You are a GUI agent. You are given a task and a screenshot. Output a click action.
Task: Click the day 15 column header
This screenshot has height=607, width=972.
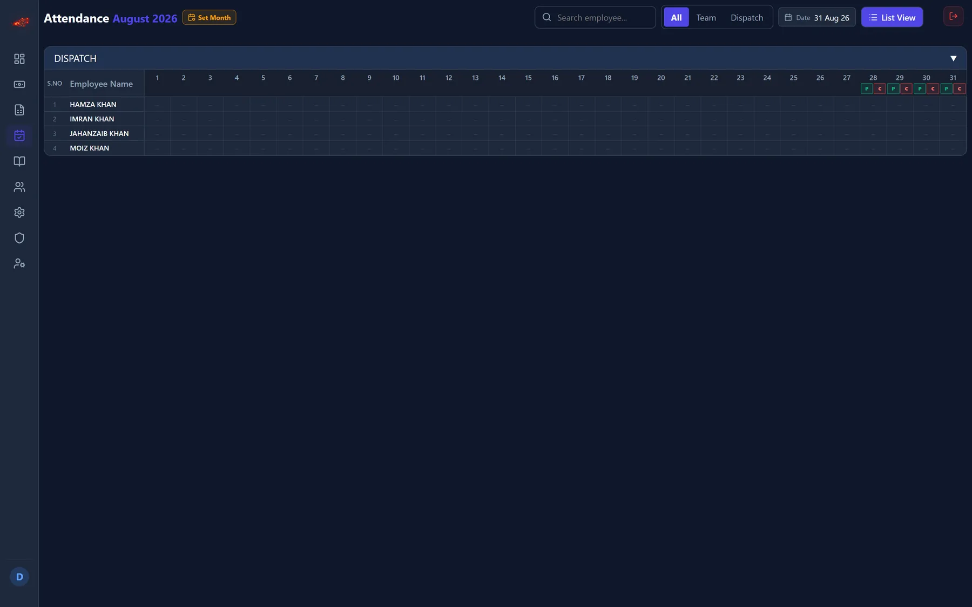pos(528,78)
